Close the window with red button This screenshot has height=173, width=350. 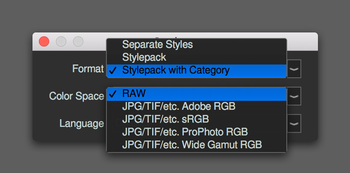tap(44, 41)
